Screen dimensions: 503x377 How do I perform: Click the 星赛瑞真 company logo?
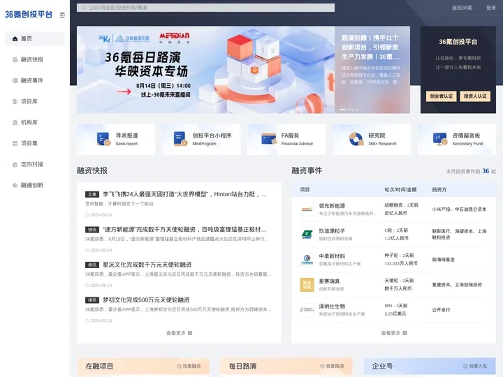[307, 285]
